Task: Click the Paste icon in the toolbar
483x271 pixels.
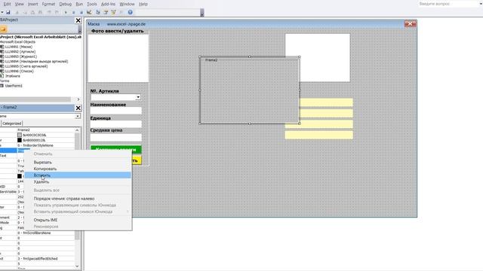Action: click(32, 12)
